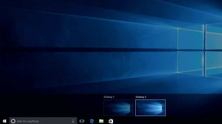Click the Desktop 1 label
Image resolution: width=222 pixels, height=124 pixels.
[109, 97]
